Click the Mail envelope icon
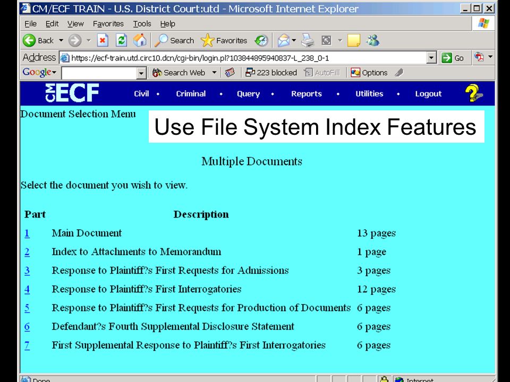 click(x=283, y=41)
